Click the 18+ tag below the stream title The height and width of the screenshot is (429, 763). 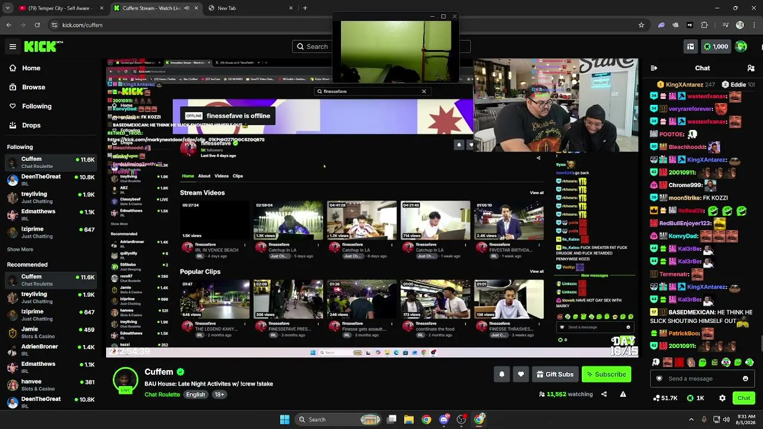click(x=219, y=394)
